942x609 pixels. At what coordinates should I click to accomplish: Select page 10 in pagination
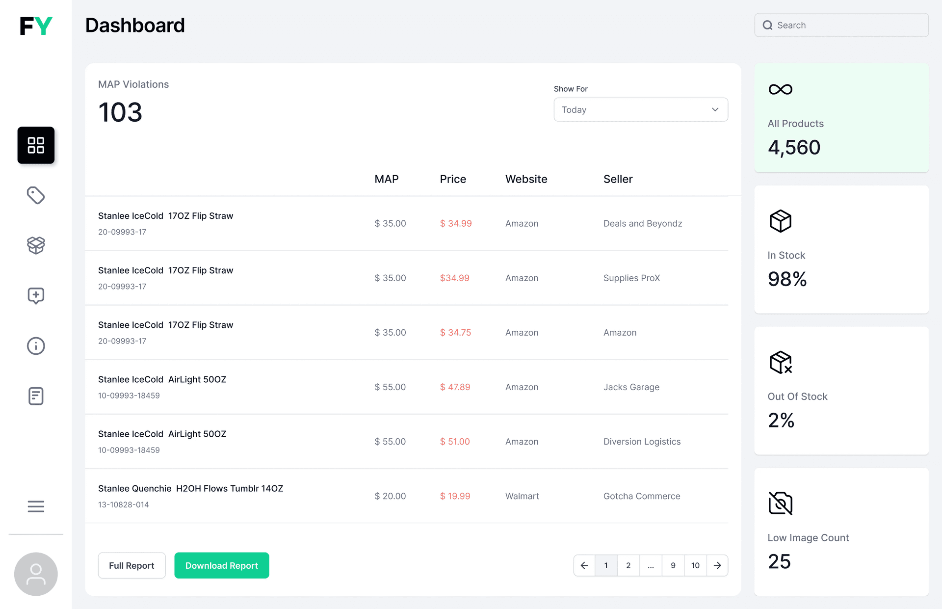695,566
